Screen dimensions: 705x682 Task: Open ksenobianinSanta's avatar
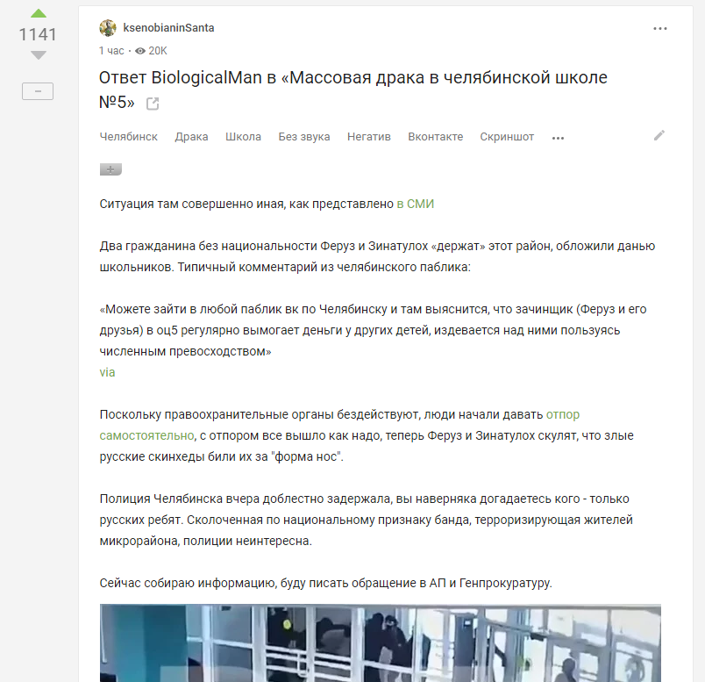pyautogui.click(x=108, y=28)
